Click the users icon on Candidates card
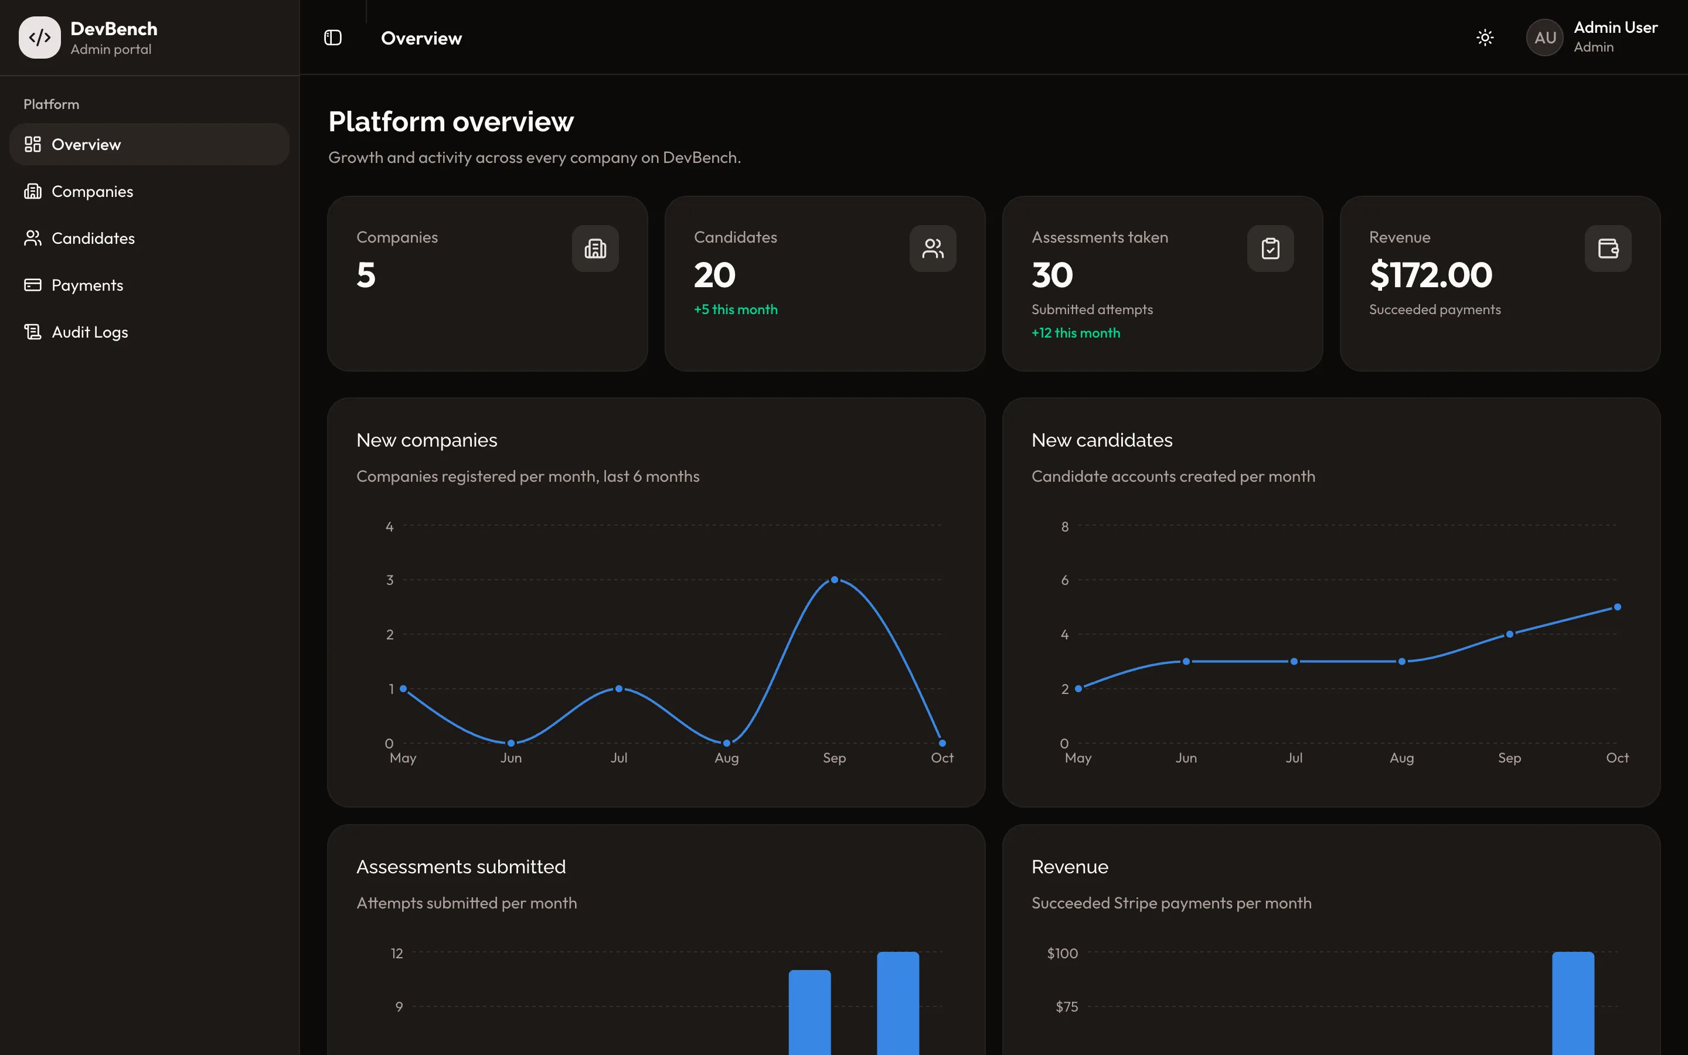 [933, 249]
